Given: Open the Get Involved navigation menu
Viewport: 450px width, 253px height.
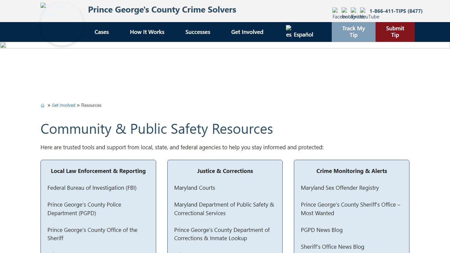Looking at the screenshot, I should 247,32.
